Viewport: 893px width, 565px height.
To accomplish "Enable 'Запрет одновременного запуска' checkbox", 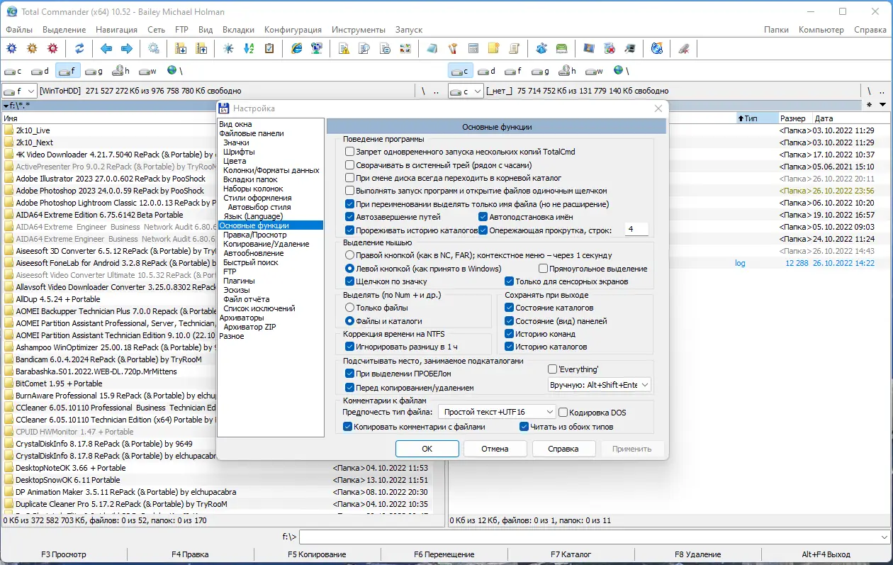I will [349, 152].
